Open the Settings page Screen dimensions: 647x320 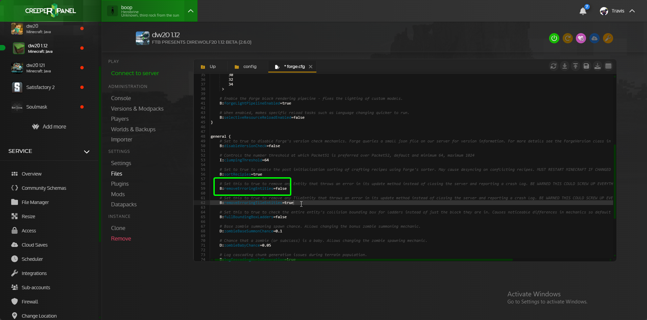click(x=121, y=163)
